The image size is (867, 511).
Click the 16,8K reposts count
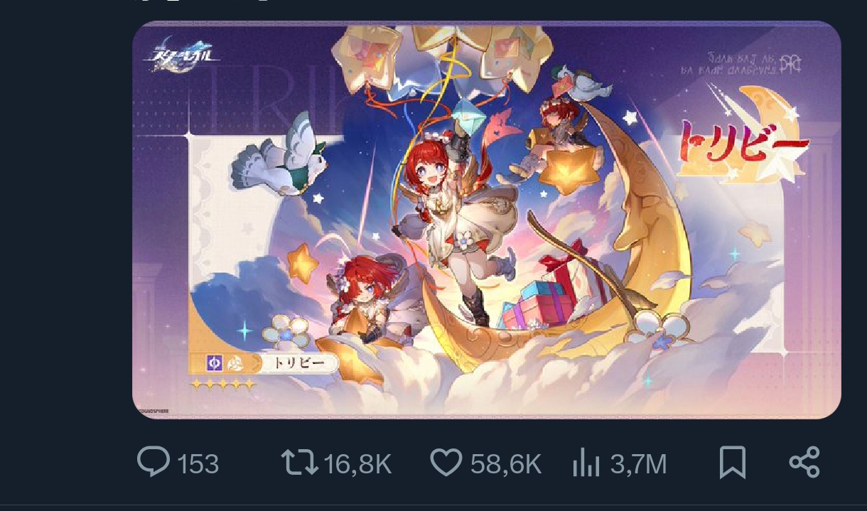coord(357,464)
